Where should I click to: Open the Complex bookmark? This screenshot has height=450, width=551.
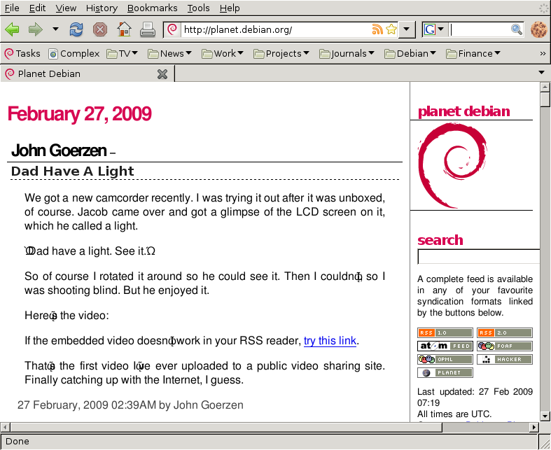[x=74, y=53]
